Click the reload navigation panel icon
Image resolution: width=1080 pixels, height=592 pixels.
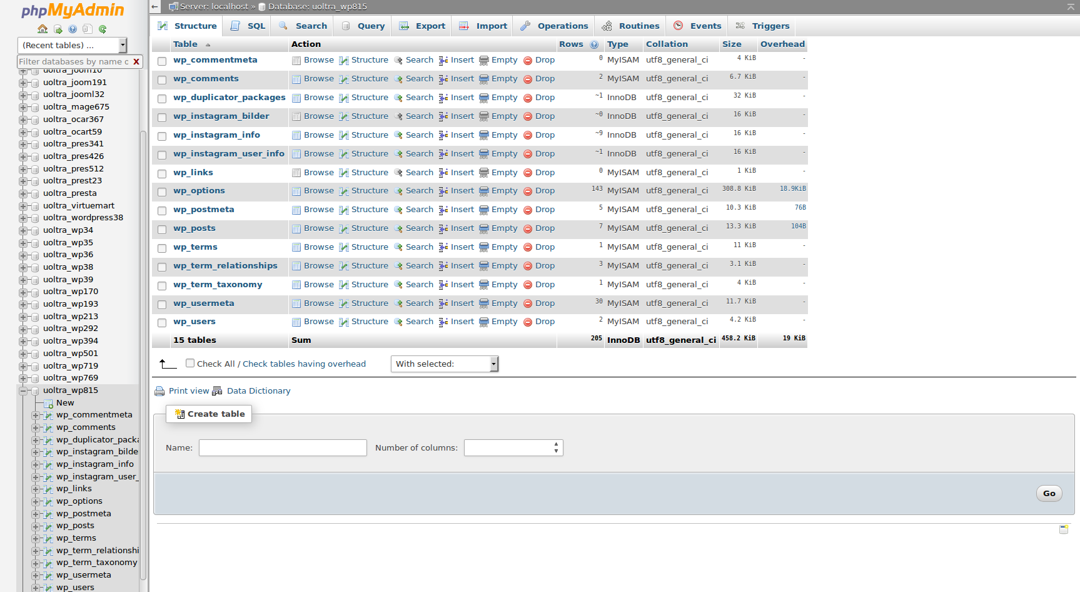pyautogui.click(x=103, y=29)
